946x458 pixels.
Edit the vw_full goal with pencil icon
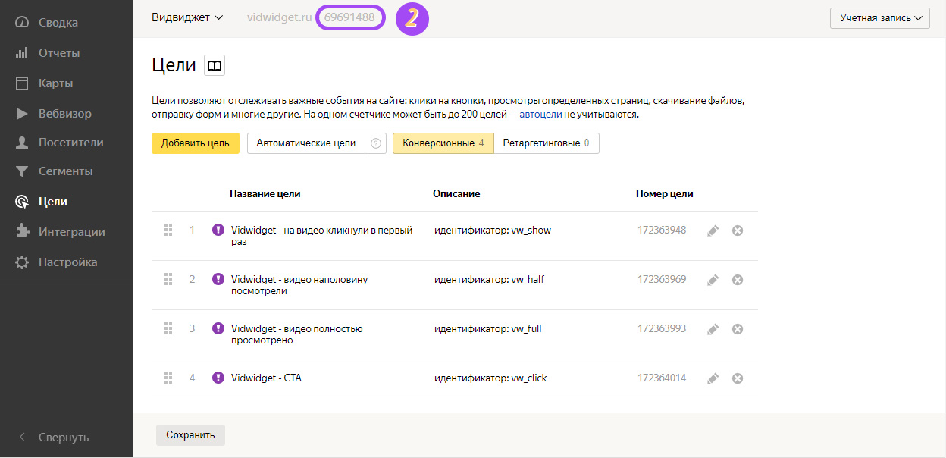click(x=713, y=329)
